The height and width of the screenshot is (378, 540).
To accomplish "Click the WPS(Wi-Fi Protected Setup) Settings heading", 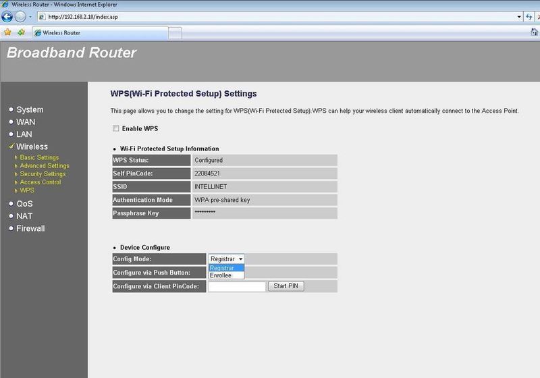I will click(184, 94).
